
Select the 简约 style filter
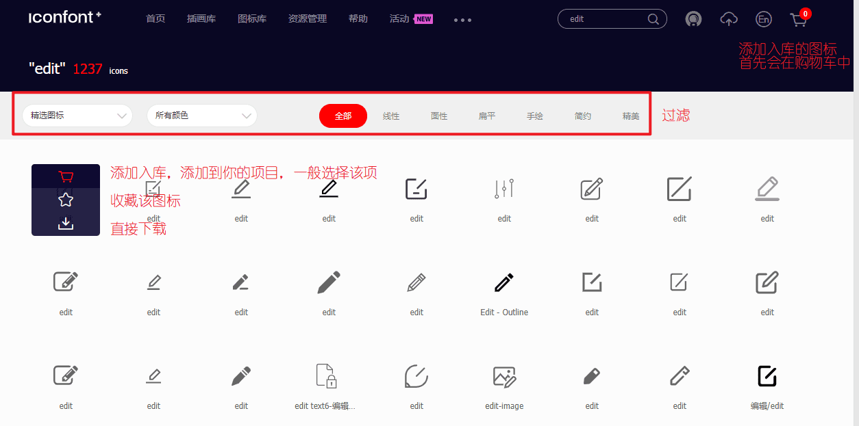pyautogui.click(x=583, y=116)
